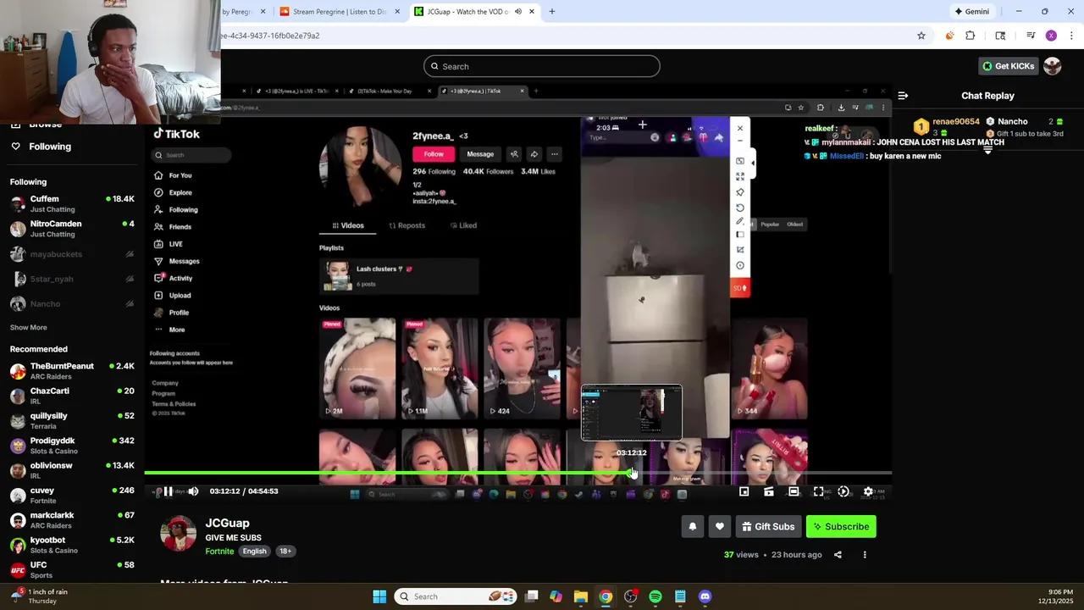Subscribe to JCGuap

[x=841, y=527]
